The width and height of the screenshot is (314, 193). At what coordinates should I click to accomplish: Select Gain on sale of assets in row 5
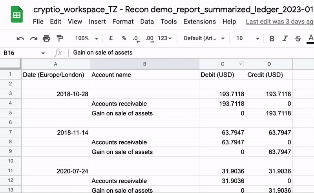tap(144, 113)
